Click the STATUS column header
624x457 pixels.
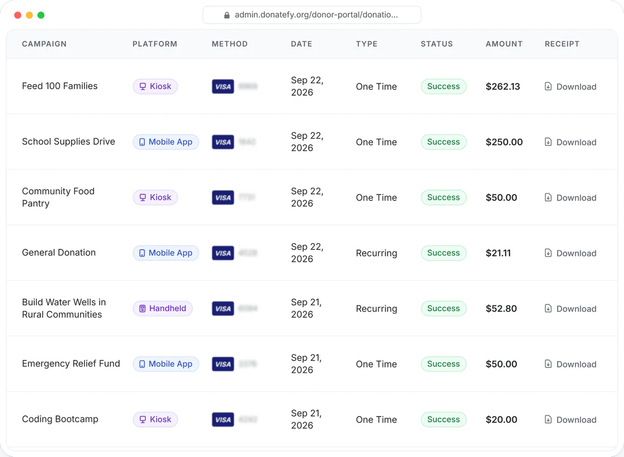pyautogui.click(x=437, y=44)
